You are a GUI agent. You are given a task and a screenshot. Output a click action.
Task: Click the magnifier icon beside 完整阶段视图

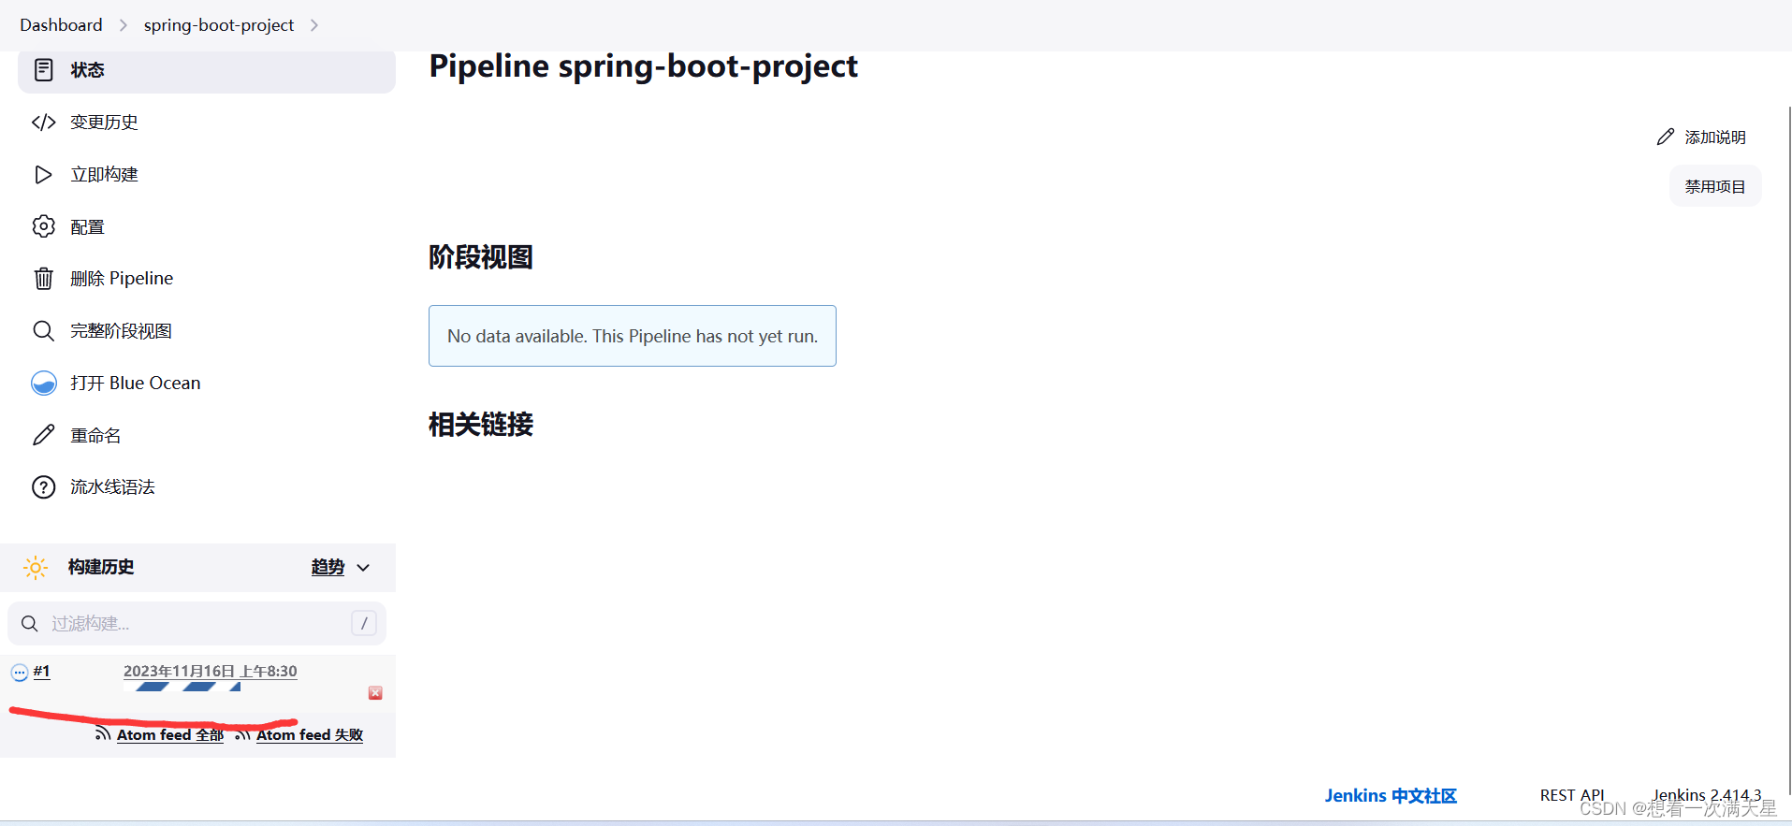[x=43, y=331]
